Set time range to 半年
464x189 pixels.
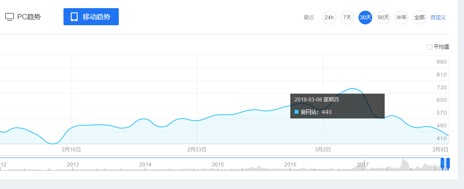[401, 18]
